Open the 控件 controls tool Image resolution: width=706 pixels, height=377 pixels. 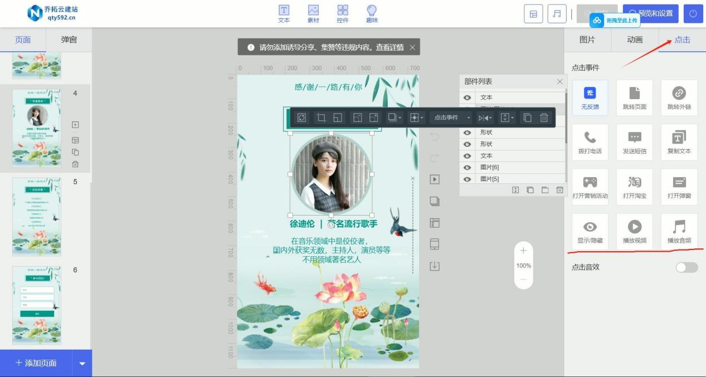(x=343, y=14)
